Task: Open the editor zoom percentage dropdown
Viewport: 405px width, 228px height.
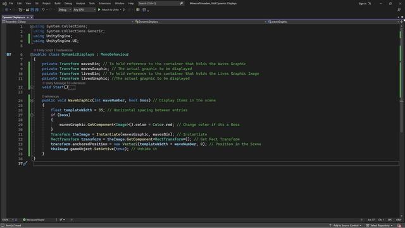Action: pyautogui.click(x=8, y=220)
